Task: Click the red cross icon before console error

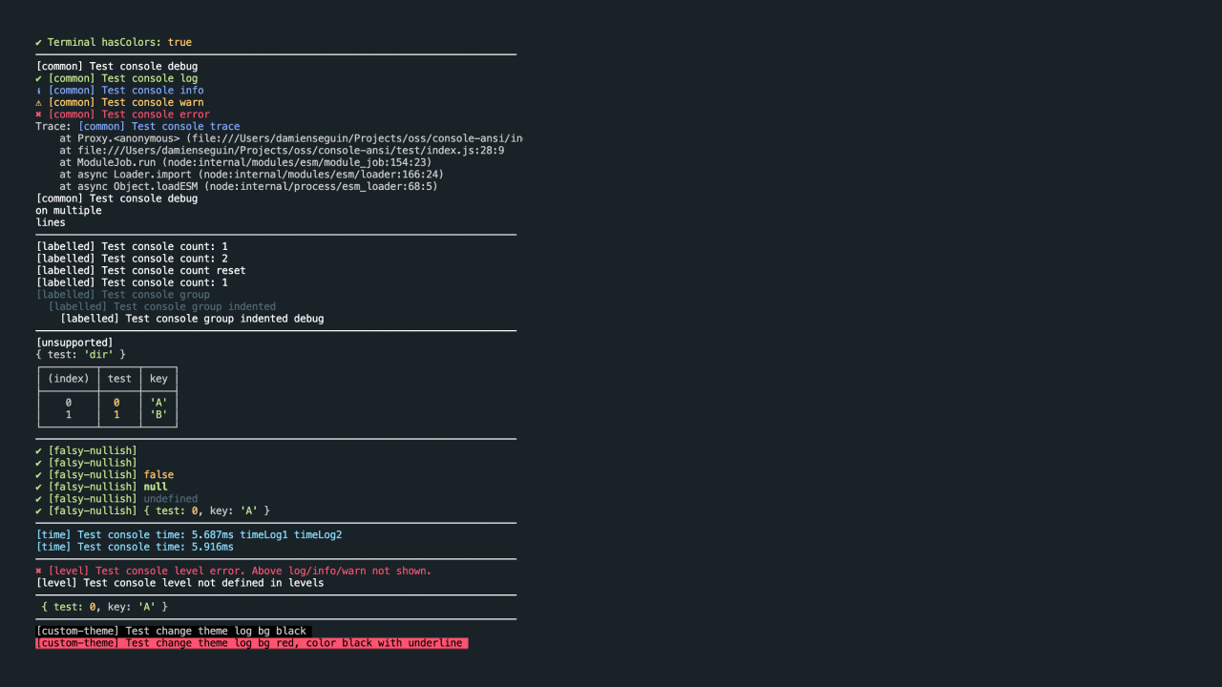Action: coord(39,114)
